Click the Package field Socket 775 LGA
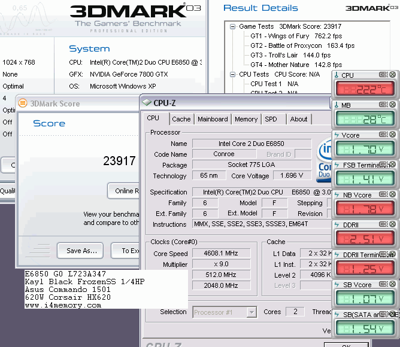 click(x=251, y=165)
